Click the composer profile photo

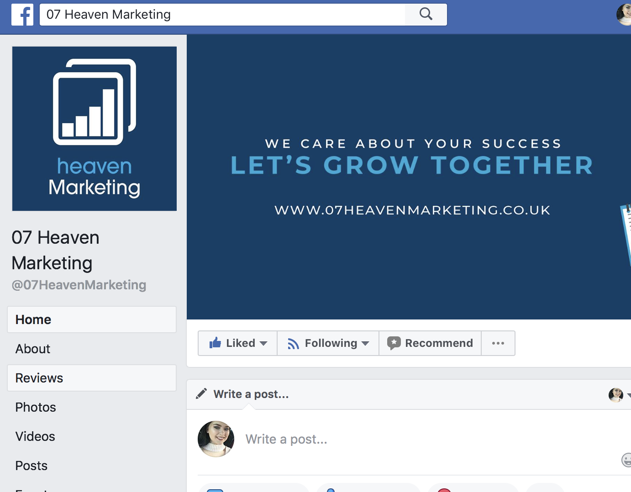[216, 439]
